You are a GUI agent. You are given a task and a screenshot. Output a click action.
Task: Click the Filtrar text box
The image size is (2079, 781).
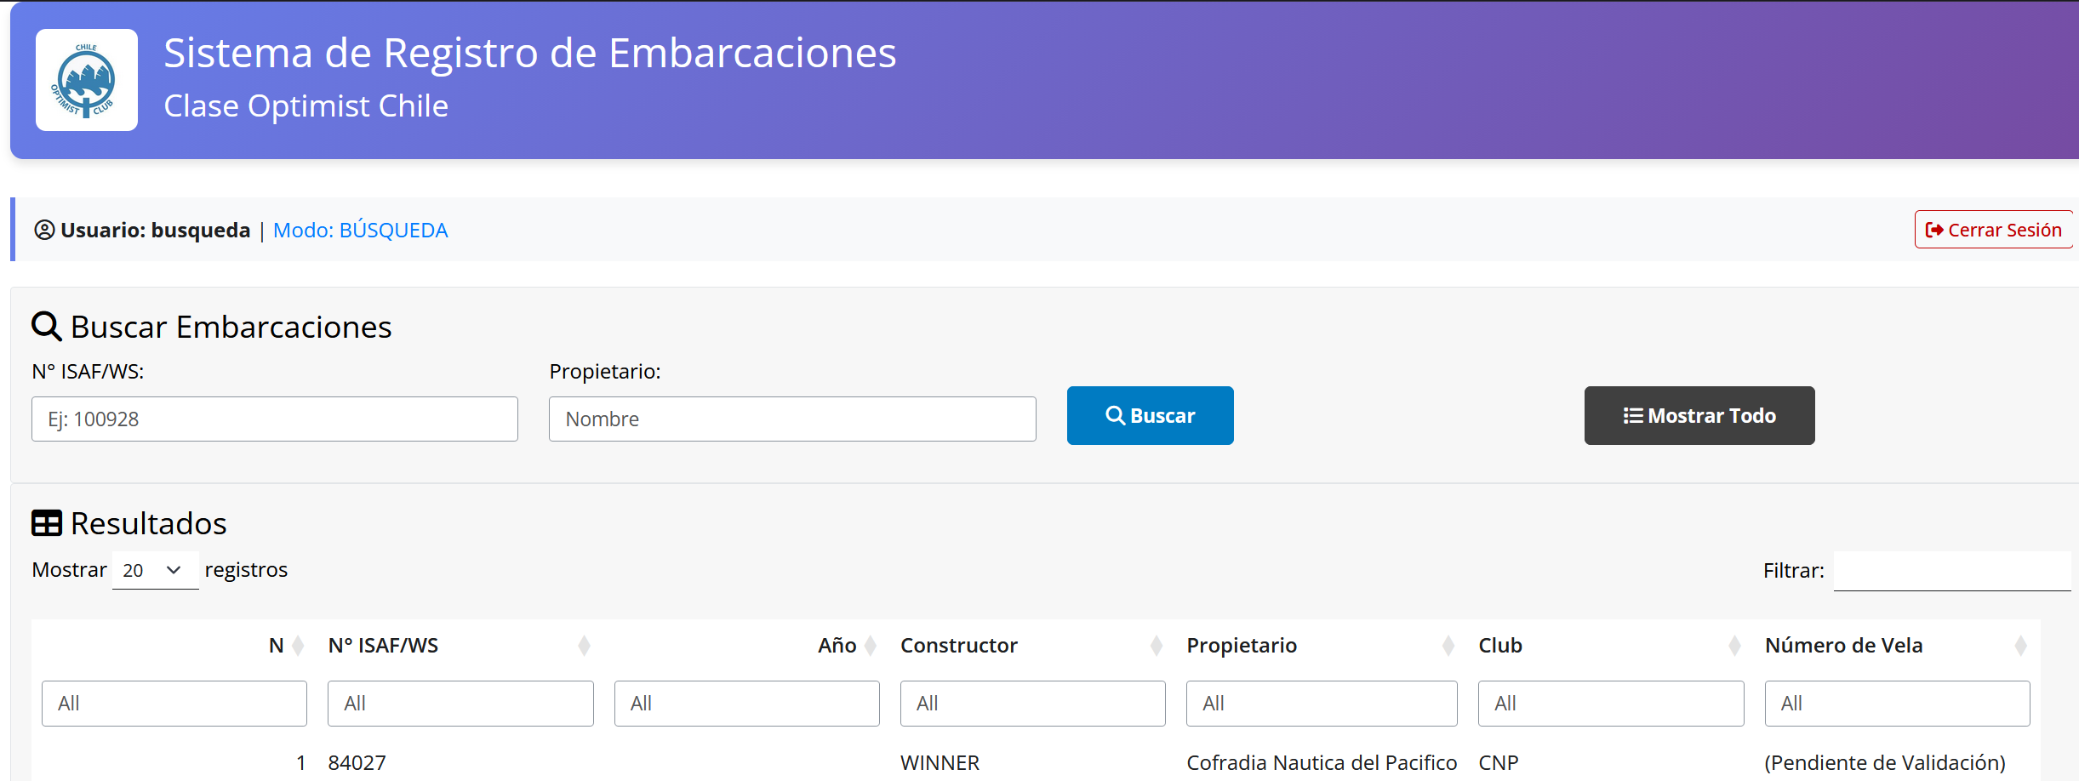pos(1951,571)
